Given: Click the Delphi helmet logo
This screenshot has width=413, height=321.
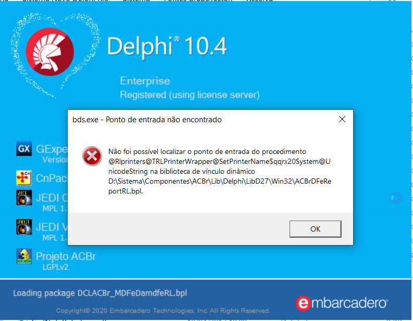Looking at the screenshot, I should click(x=50, y=52).
